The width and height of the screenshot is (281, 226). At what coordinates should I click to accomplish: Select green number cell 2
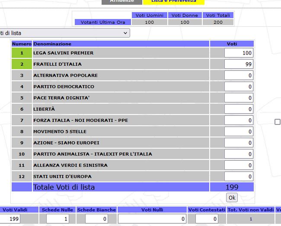click(x=22, y=64)
